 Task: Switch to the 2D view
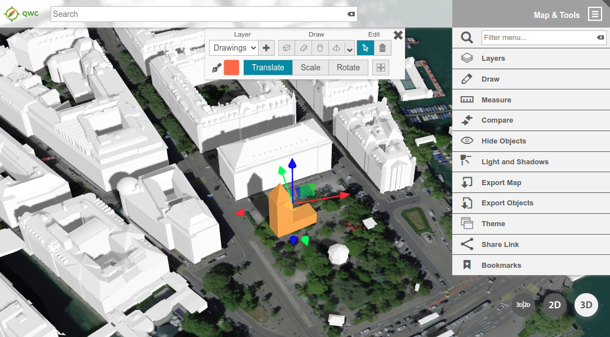click(x=554, y=304)
